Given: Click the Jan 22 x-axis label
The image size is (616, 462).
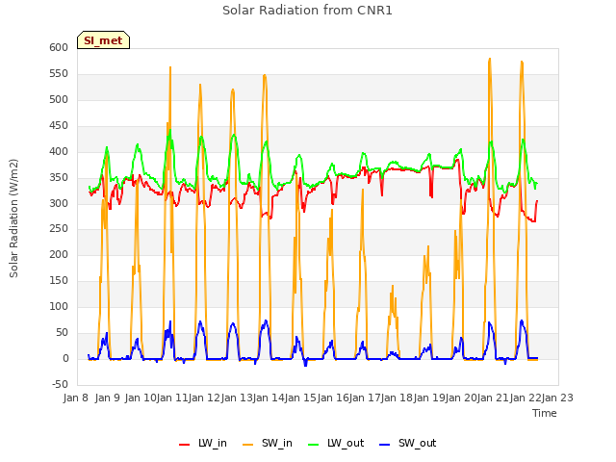Looking at the screenshot, I should click(x=526, y=398).
